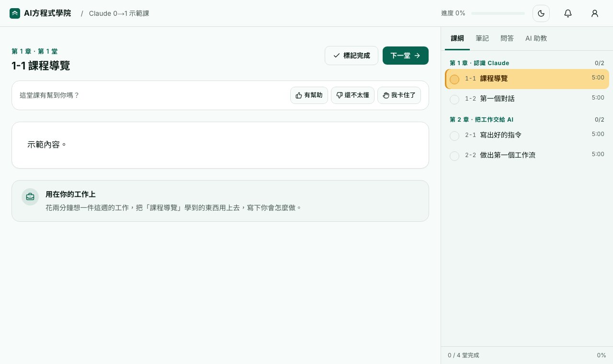Click the 進度 0% label in header

(453, 13)
